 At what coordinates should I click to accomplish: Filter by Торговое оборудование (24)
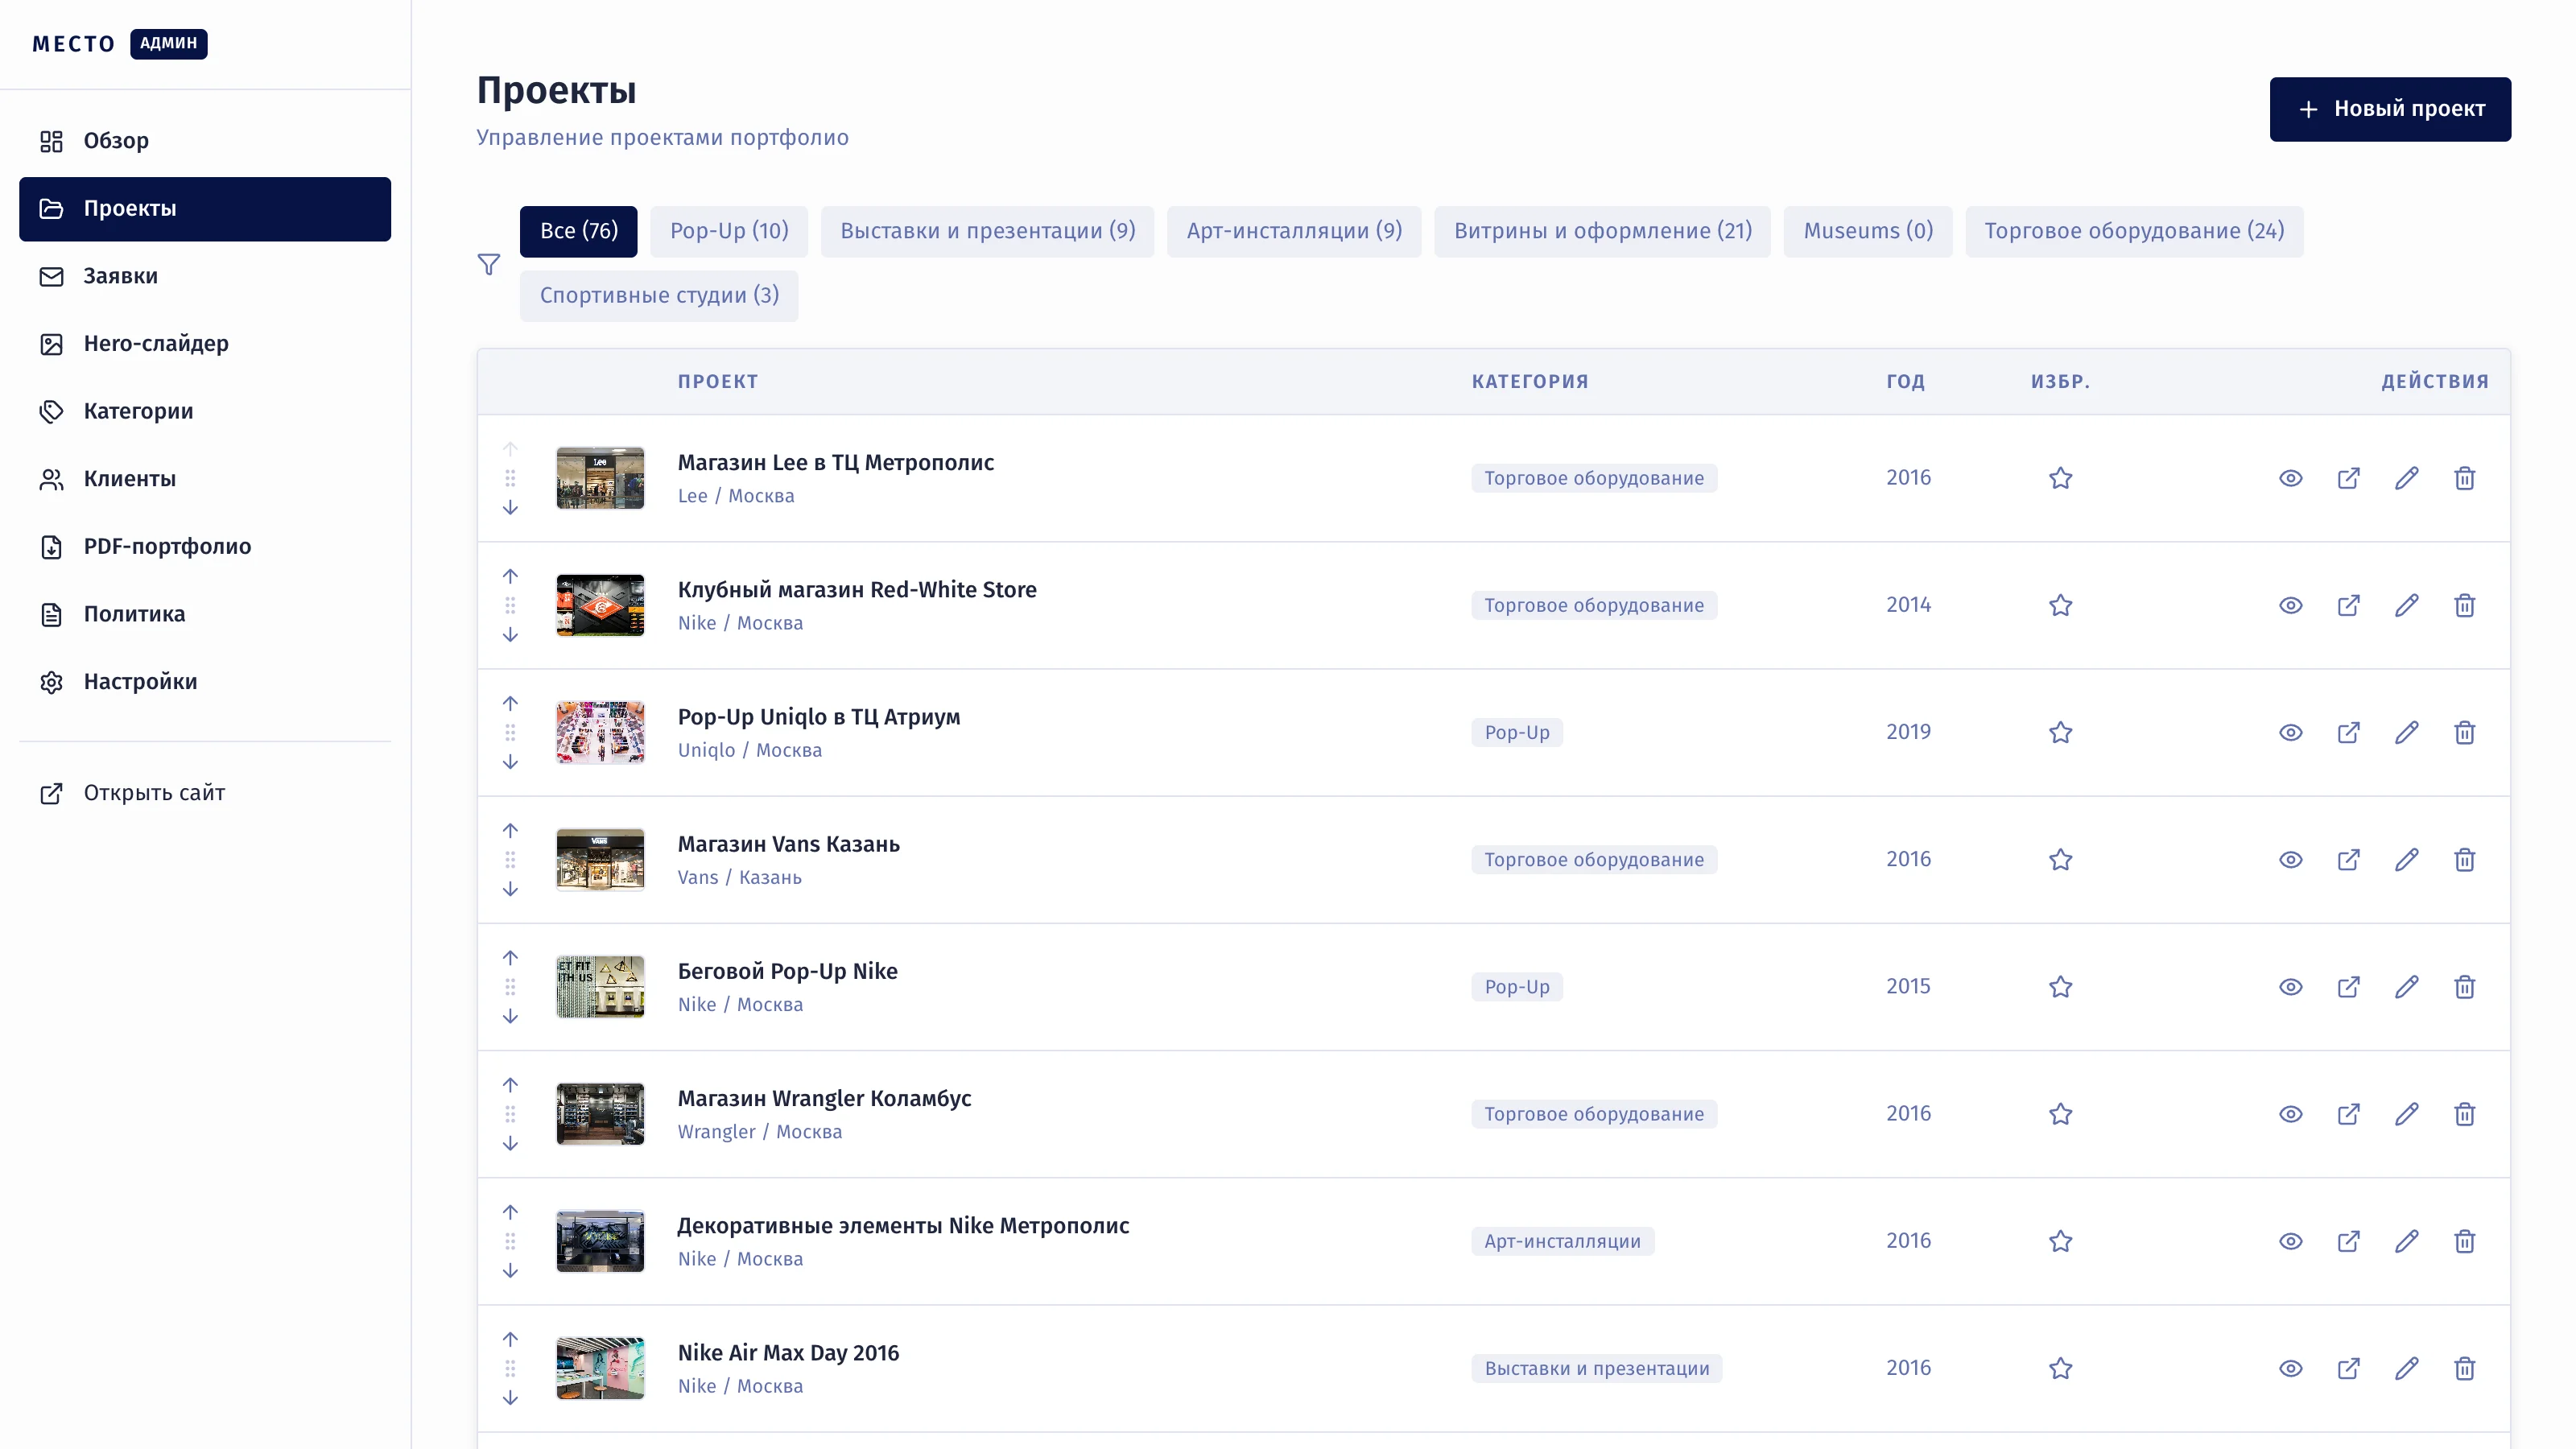pos(2134,231)
